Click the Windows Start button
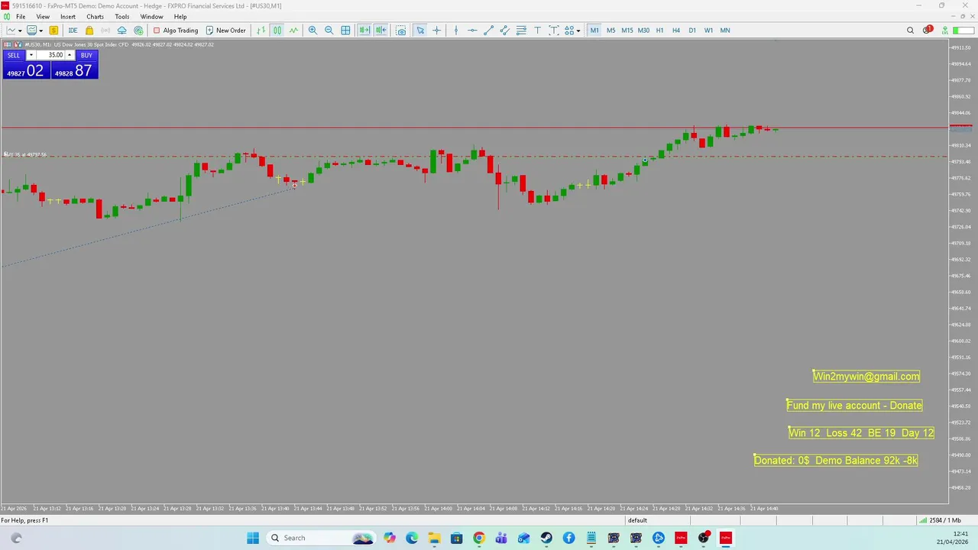 coord(253,538)
